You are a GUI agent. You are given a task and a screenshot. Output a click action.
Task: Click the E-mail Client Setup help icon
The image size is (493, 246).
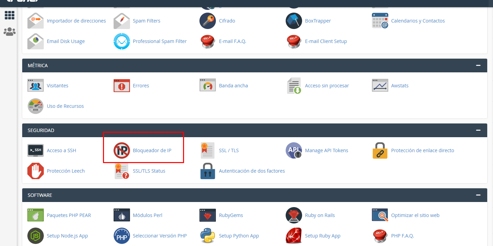pos(294,41)
